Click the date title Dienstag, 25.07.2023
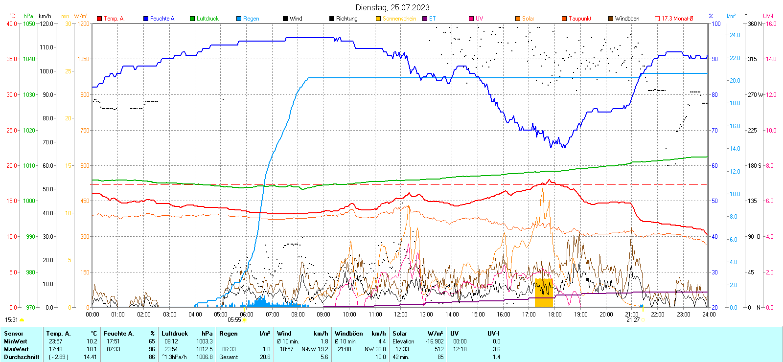The width and height of the screenshot is (783, 362). tap(392, 7)
